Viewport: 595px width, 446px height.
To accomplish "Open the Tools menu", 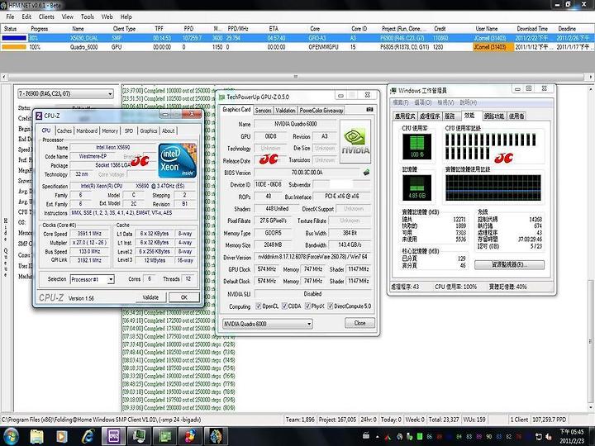I will pos(88,17).
